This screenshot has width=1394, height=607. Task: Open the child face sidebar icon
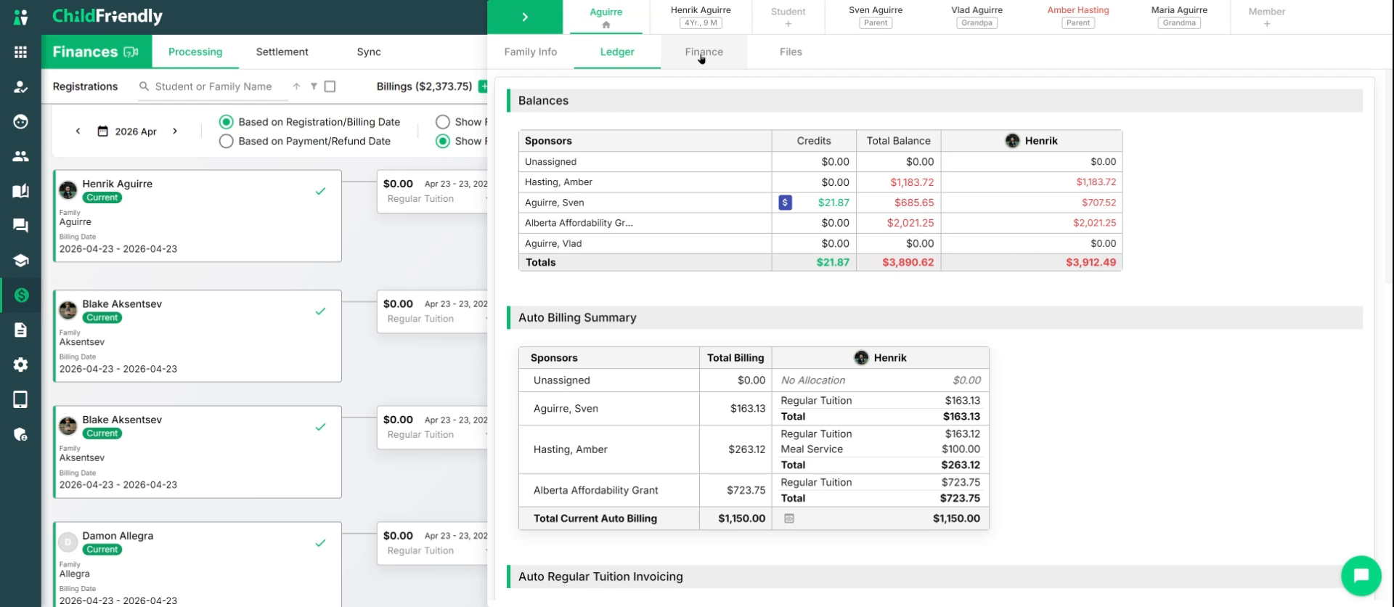20,121
